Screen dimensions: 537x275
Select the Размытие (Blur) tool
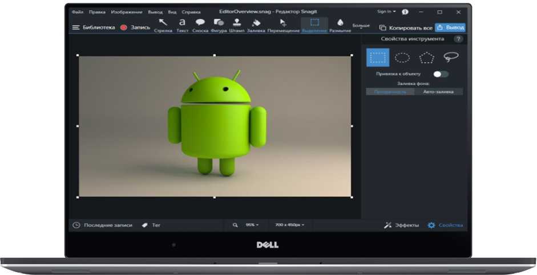[340, 25]
